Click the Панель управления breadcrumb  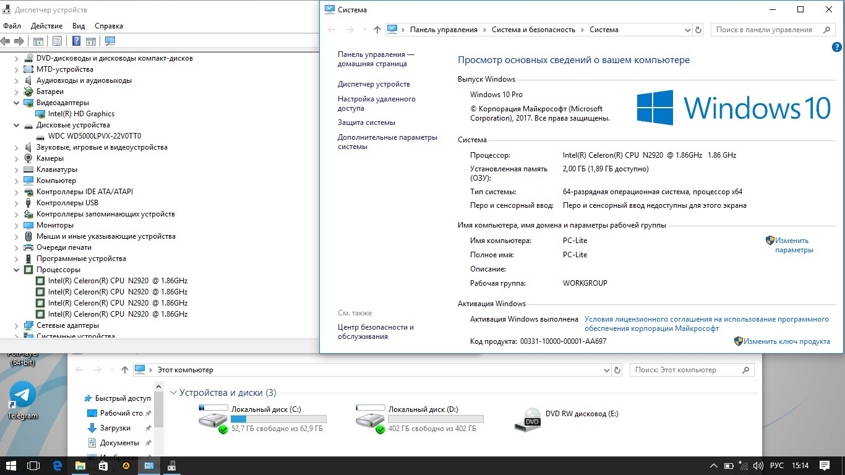tap(444, 30)
